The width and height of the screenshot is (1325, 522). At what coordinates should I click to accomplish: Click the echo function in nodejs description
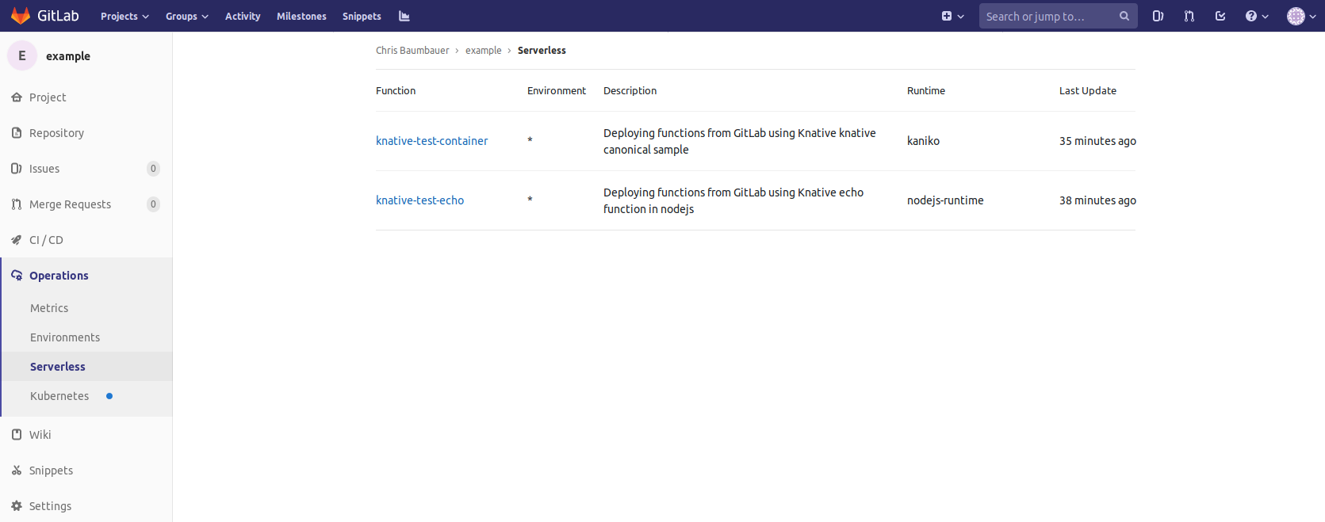click(733, 200)
